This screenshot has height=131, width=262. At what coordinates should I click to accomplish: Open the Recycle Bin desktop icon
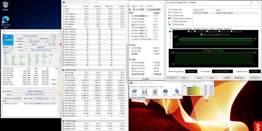tap(5, 6)
